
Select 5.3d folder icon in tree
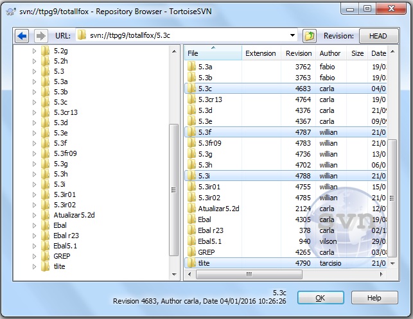46,123
